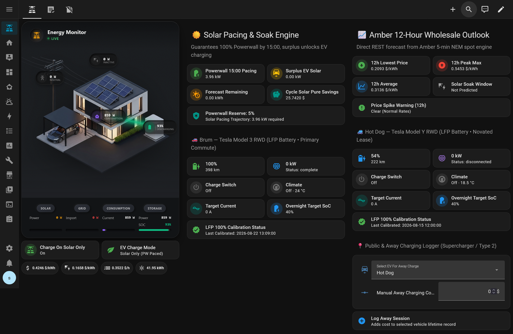
Task: Open the numbered list sidebar icon
Action: 9,131
